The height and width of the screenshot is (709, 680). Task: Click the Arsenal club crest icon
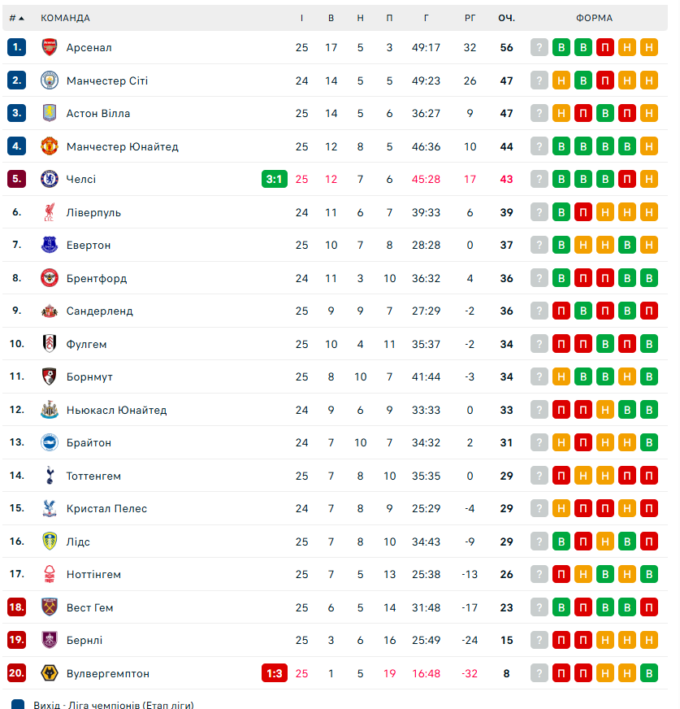(50, 47)
